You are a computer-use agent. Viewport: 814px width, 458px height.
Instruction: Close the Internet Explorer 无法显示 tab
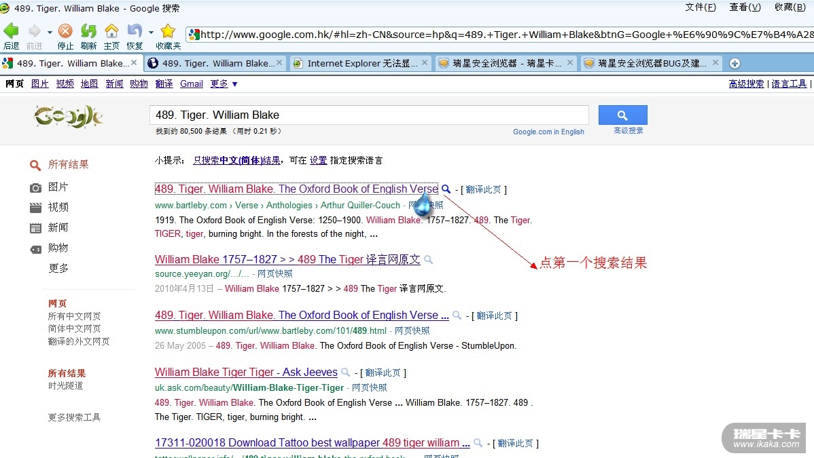point(425,62)
